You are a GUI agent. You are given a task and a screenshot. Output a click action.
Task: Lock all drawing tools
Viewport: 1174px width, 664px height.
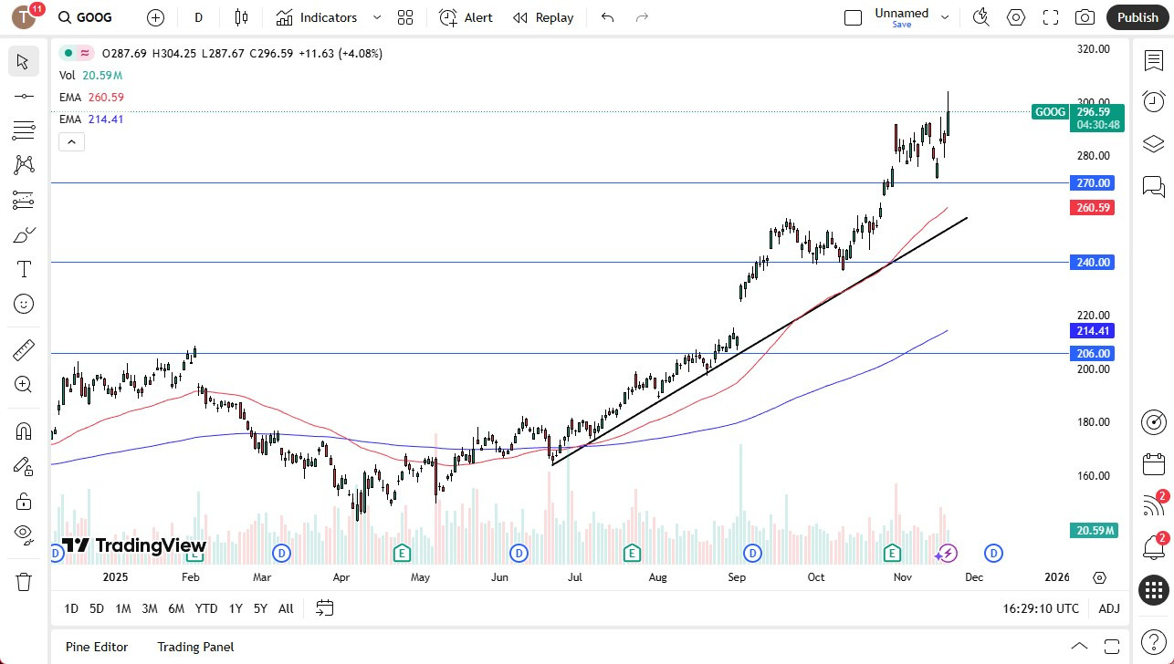(24, 501)
